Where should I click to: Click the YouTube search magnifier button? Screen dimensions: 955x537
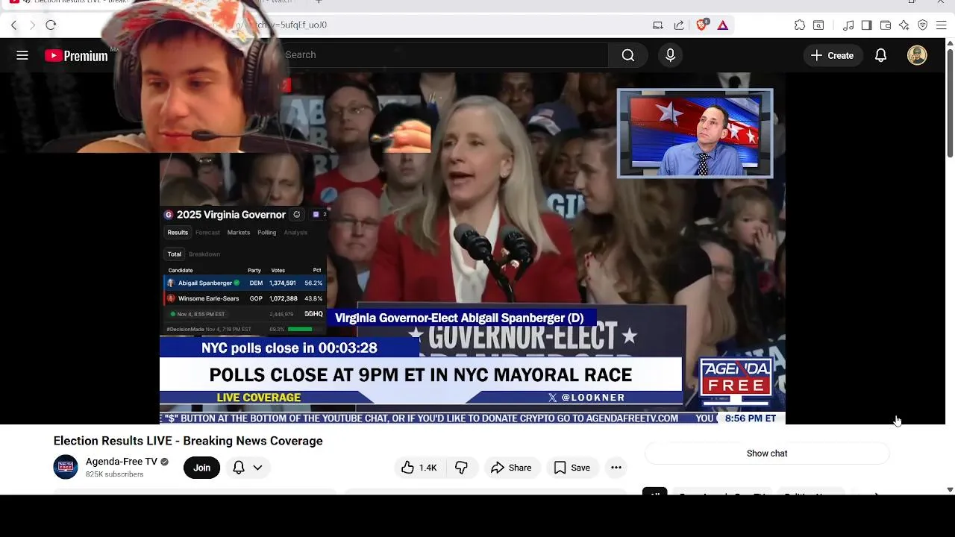(x=628, y=55)
